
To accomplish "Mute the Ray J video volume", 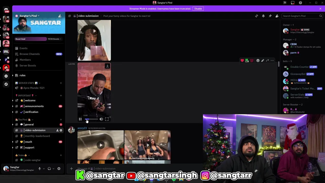I will click(x=101, y=119).
